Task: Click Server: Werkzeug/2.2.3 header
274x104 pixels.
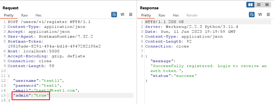Action: pyautogui.click(x=192, y=27)
